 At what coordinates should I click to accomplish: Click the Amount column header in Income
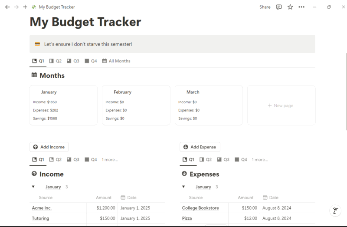pyautogui.click(x=104, y=197)
